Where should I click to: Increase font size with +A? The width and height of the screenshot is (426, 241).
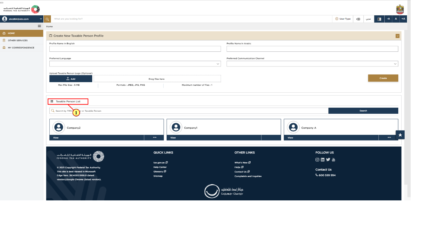(x=403, y=19)
